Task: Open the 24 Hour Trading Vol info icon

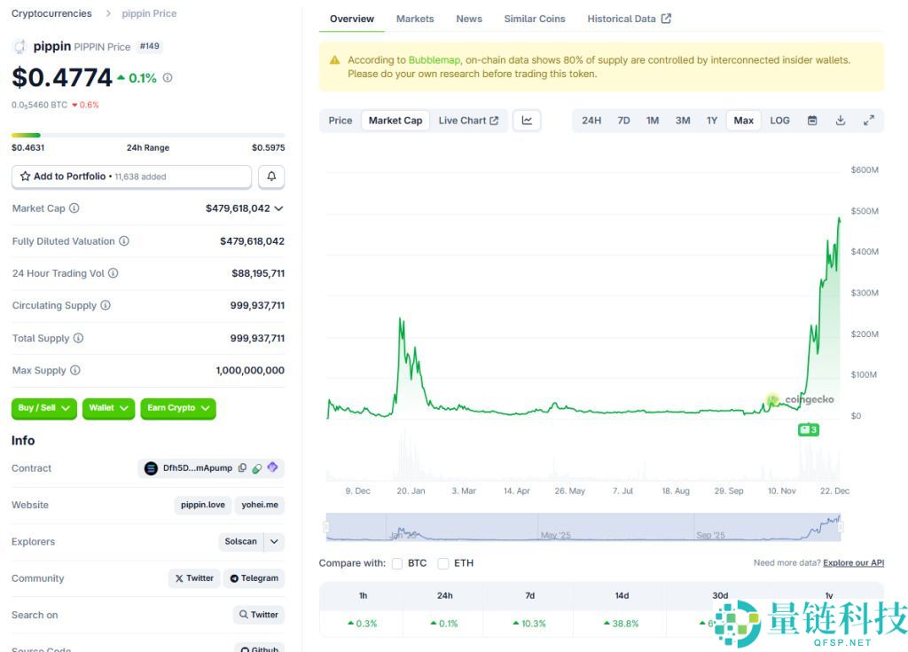Action: pos(113,273)
